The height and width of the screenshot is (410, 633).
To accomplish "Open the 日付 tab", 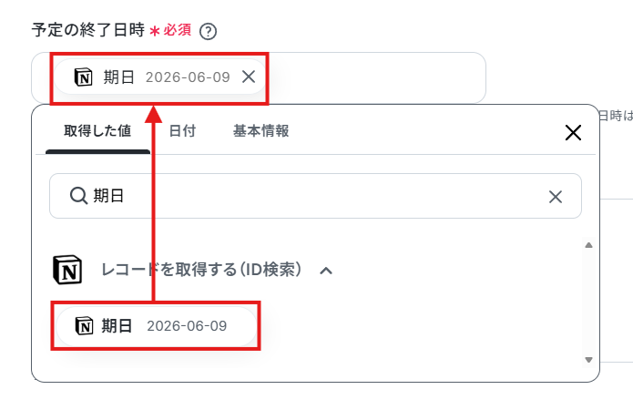I will (182, 131).
